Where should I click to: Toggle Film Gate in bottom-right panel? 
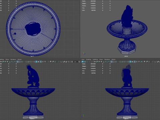(x=114, y=62)
